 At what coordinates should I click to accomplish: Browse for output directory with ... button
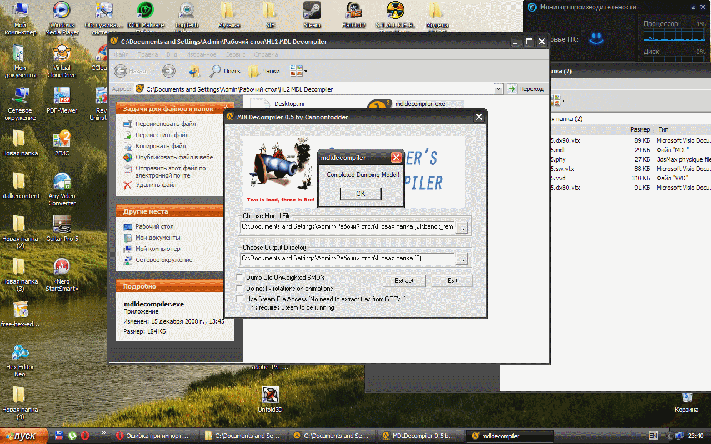(x=462, y=259)
